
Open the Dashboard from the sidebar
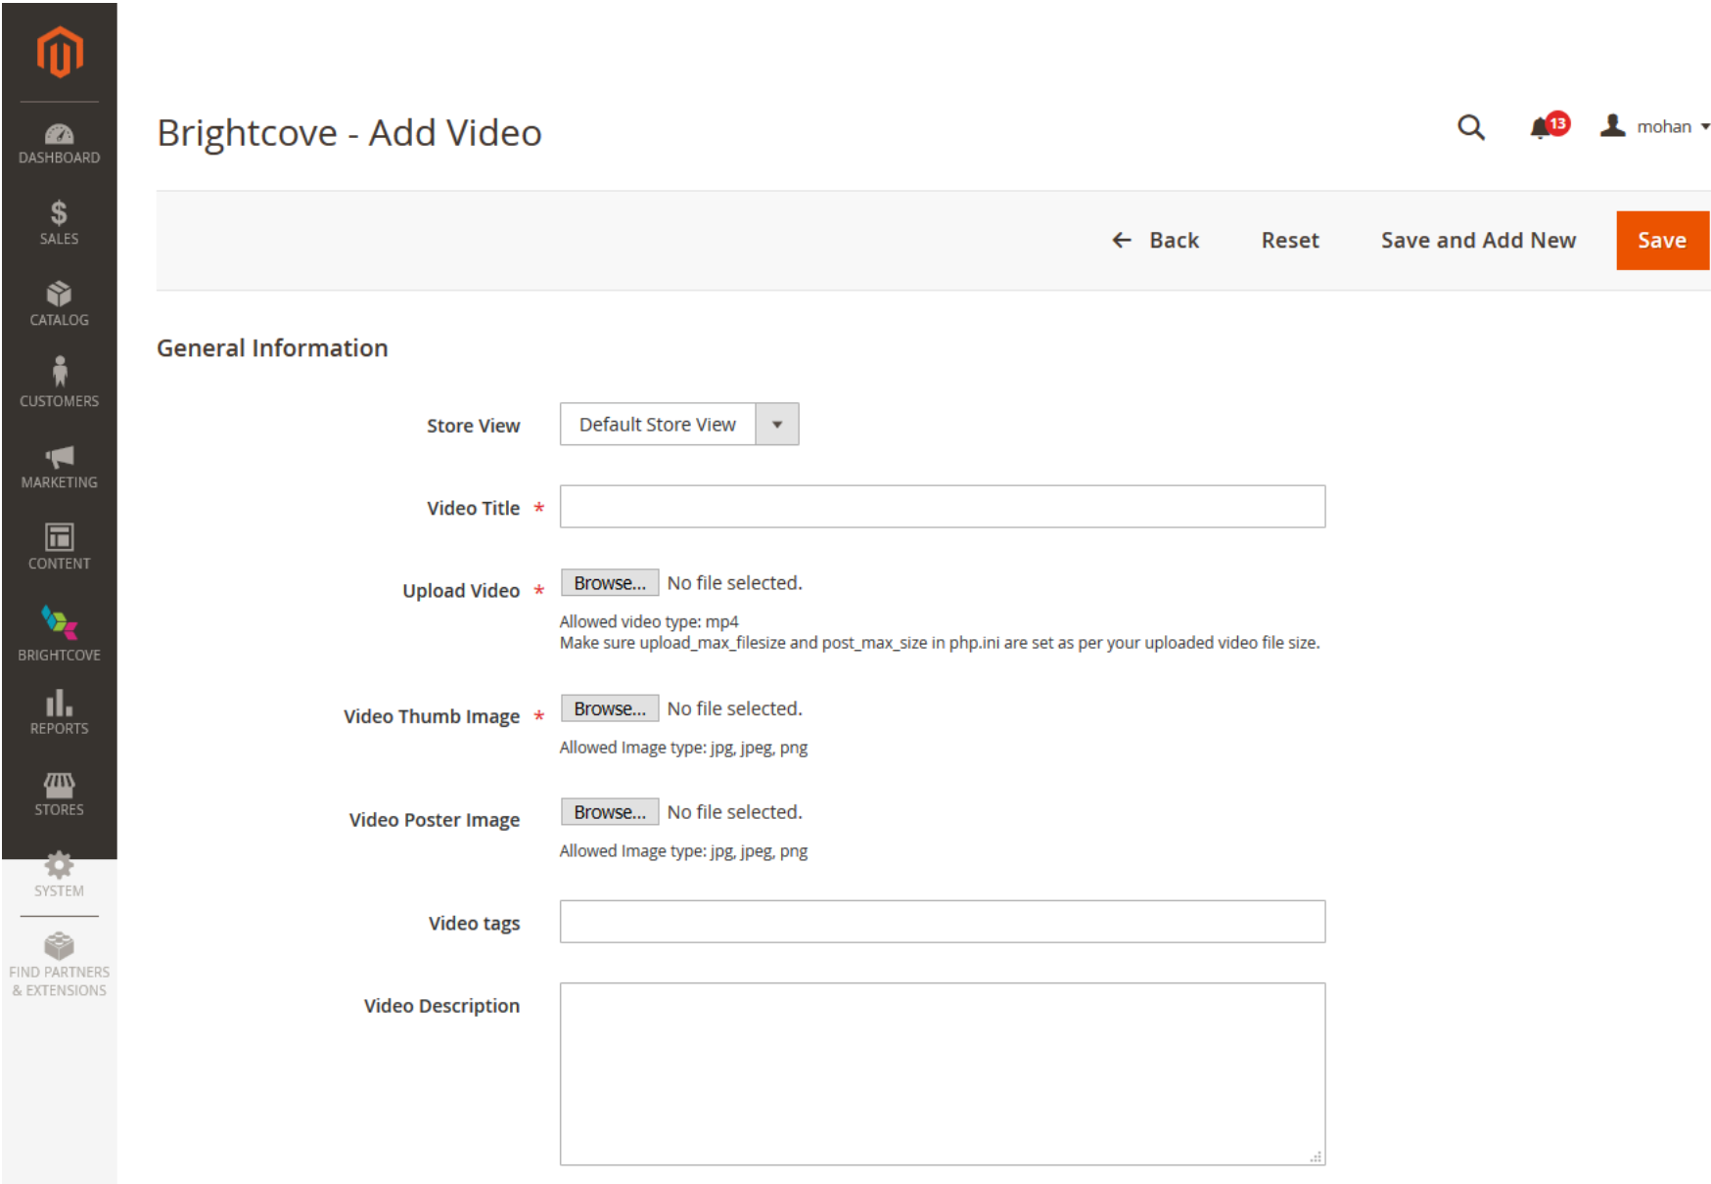[58, 142]
